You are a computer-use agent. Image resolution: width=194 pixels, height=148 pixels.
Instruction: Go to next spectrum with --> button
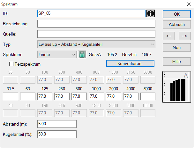185,36
